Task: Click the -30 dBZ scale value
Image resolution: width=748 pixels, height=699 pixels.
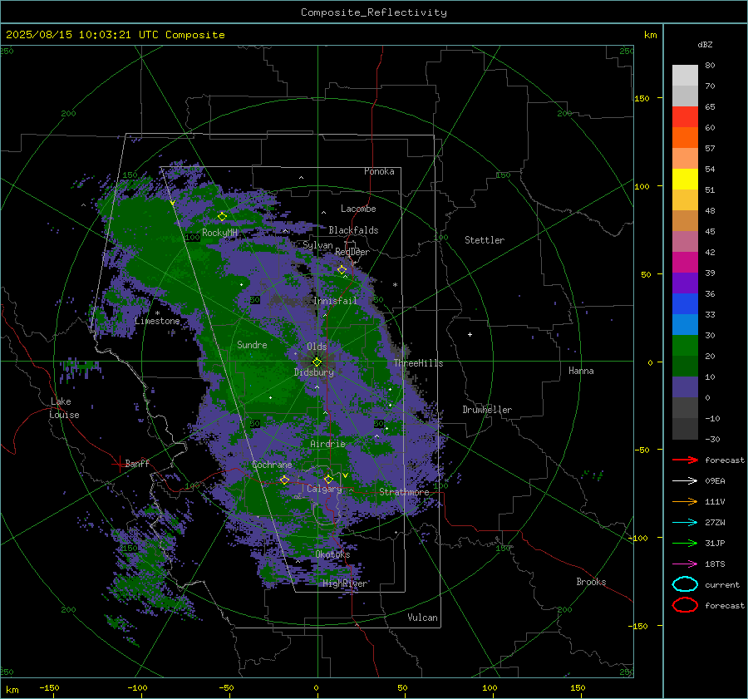Action: tap(712, 439)
